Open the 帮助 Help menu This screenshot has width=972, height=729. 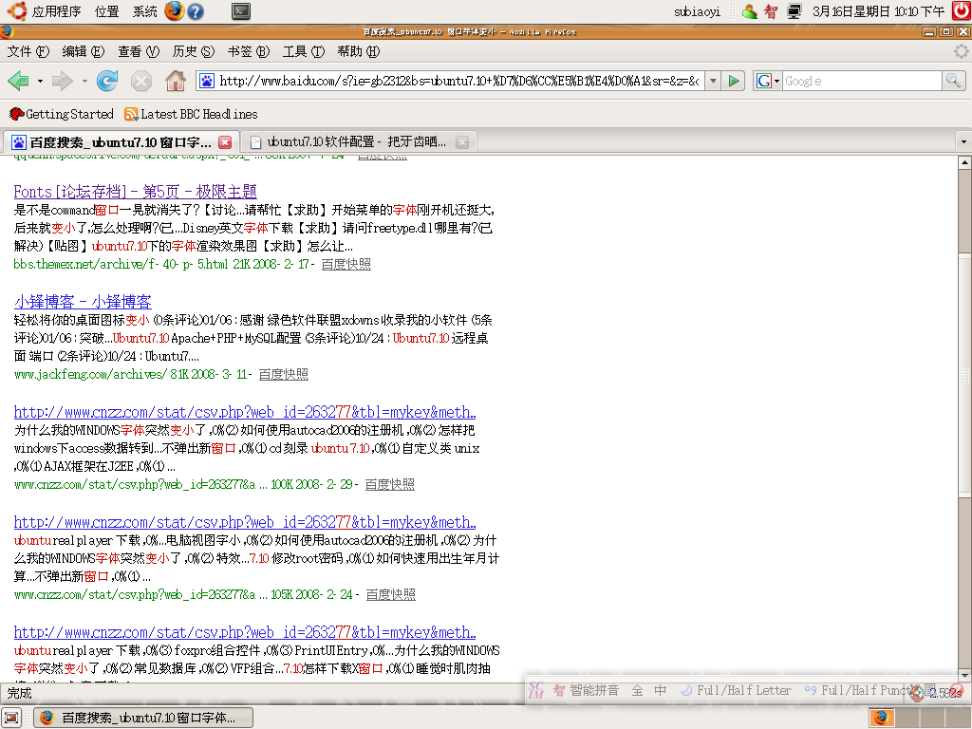tap(358, 51)
